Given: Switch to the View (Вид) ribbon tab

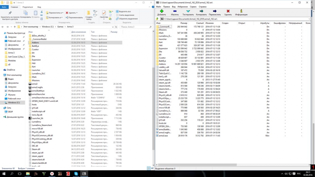Looking at the screenshot, I should click(39, 7).
